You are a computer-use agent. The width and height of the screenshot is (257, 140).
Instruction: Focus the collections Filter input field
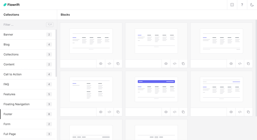[24, 25]
